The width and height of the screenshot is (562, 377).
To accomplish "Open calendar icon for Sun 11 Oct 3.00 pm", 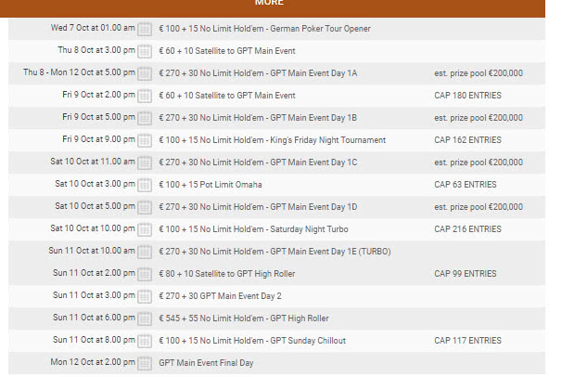I will pyautogui.click(x=145, y=296).
